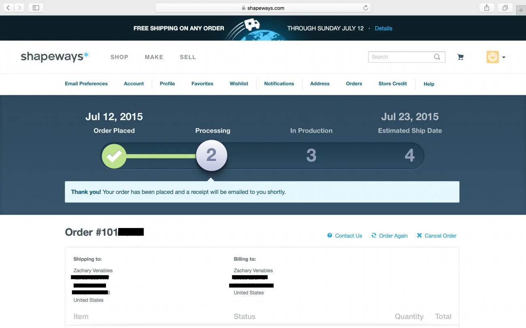Click the Shapeways logo
This screenshot has width=526, height=328.
tap(55, 56)
